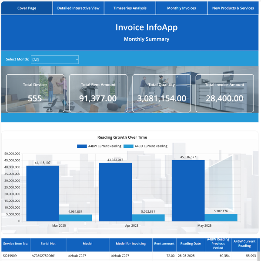Expand the Select Month dropdown
Image resolution: width=261 pixels, height=261 pixels.
[55, 60]
